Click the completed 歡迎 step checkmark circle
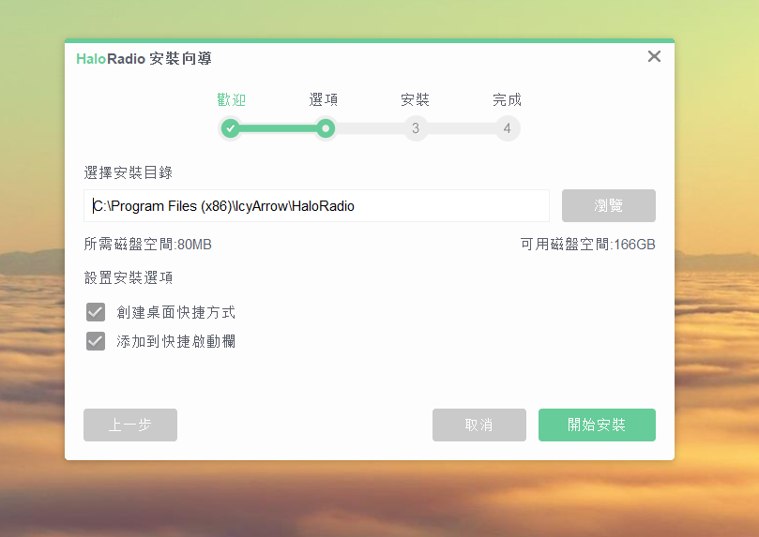 click(x=231, y=128)
